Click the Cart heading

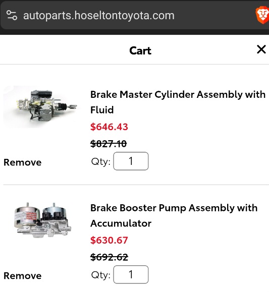(140, 50)
